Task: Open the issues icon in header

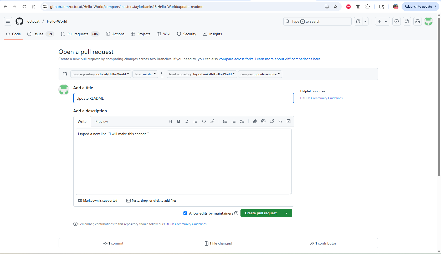Action: 397,21
